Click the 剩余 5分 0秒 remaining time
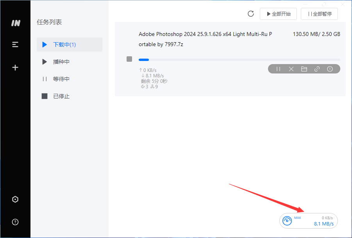 tap(154, 81)
